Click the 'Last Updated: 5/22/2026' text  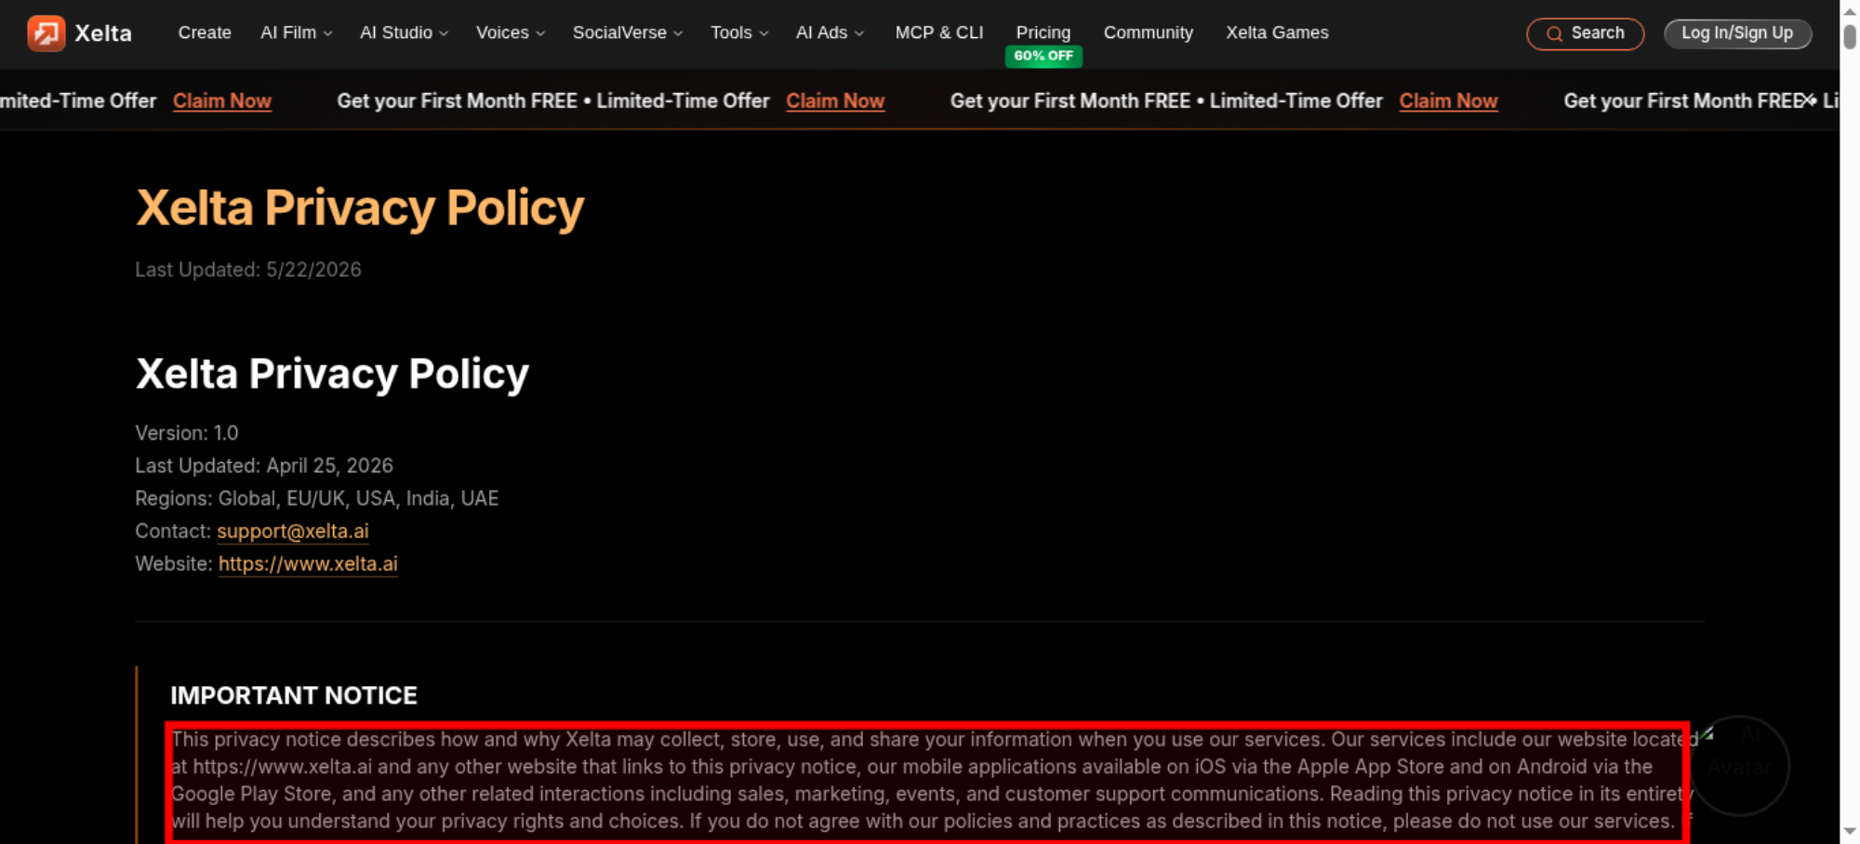pos(248,270)
